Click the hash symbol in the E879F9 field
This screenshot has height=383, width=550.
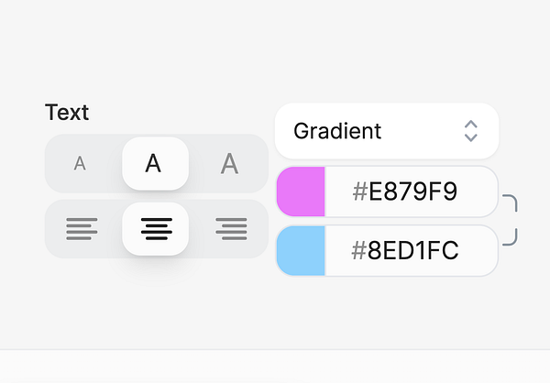[x=360, y=191]
